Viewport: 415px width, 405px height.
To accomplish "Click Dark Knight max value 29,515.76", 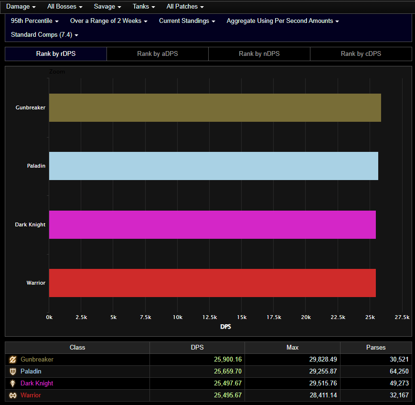I will point(323,384).
